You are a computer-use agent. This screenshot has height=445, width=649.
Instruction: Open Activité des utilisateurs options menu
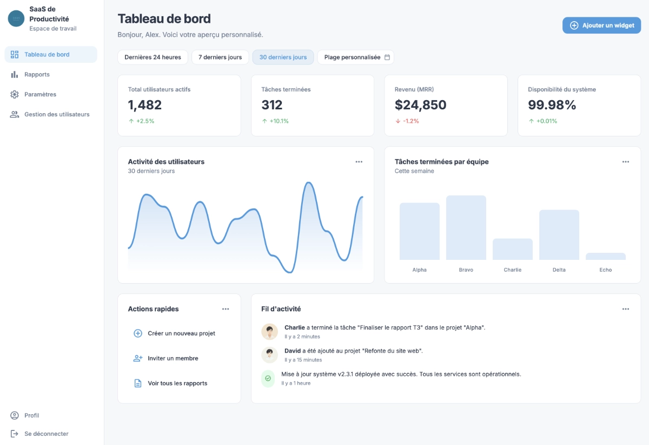click(x=359, y=162)
